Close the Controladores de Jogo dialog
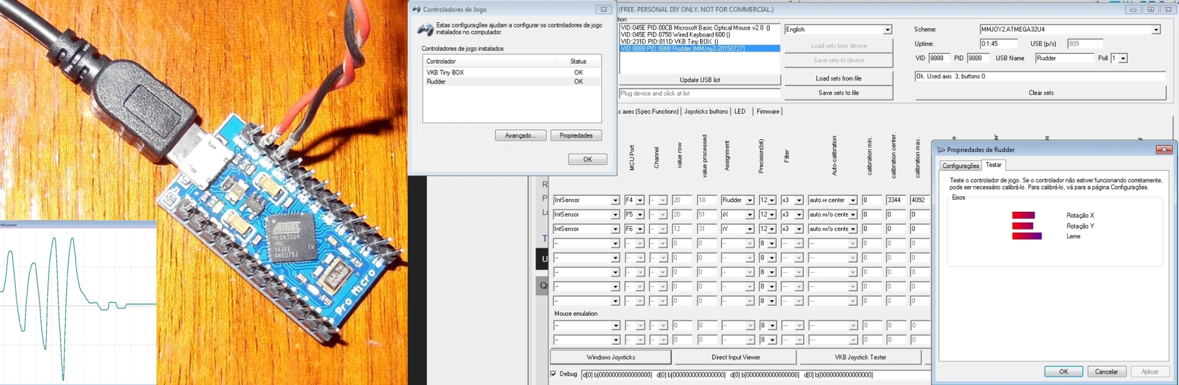The height and width of the screenshot is (385, 1179). [x=603, y=9]
